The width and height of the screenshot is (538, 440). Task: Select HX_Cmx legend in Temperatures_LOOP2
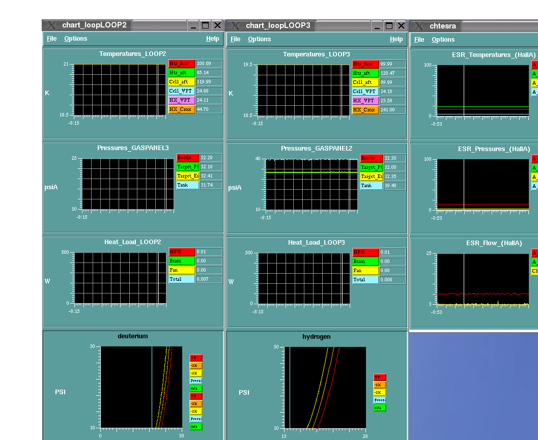182,109
